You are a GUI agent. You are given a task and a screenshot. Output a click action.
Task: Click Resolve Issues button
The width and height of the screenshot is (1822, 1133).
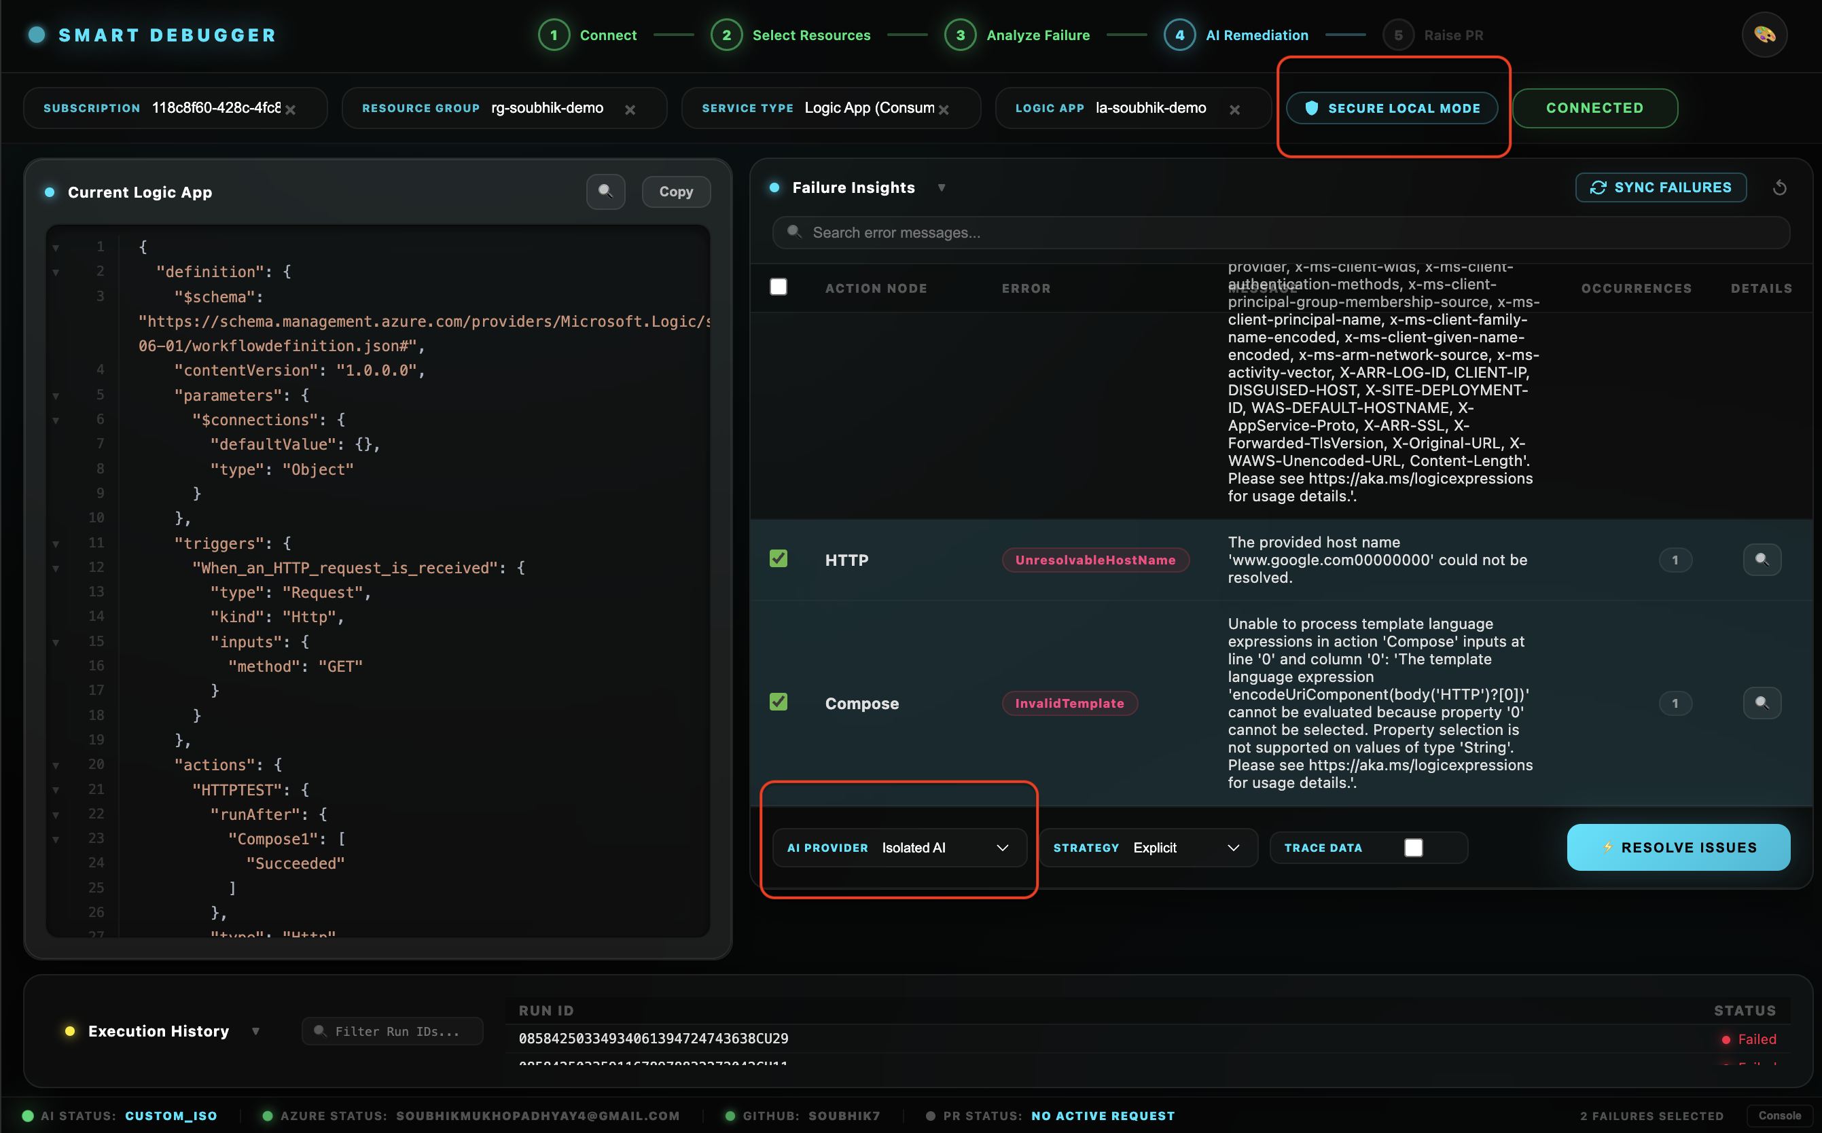click(x=1678, y=848)
